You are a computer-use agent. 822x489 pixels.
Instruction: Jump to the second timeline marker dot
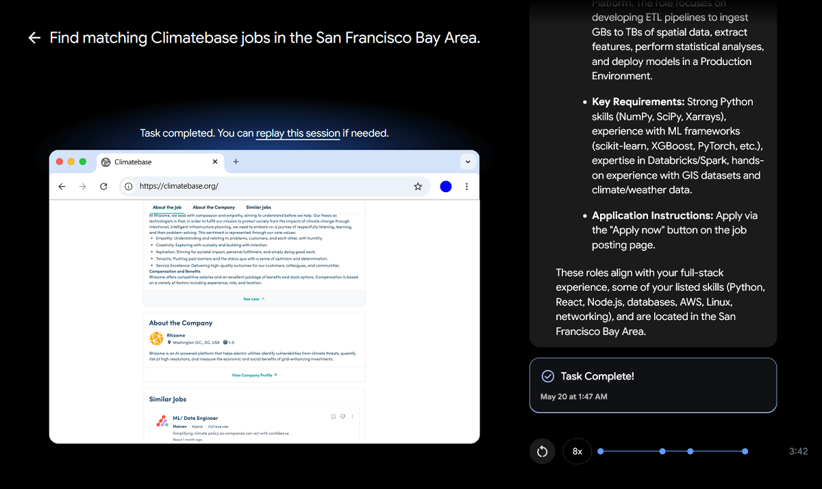click(x=662, y=451)
